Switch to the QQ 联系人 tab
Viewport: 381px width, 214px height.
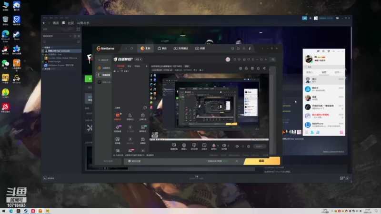pos(310,72)
